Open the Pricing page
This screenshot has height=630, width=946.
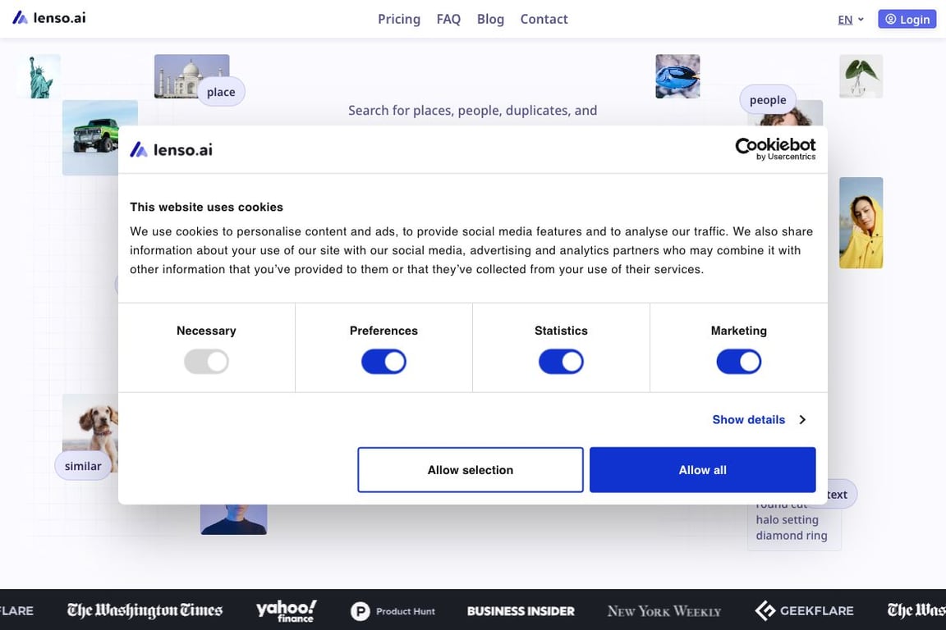coord(399,20)
